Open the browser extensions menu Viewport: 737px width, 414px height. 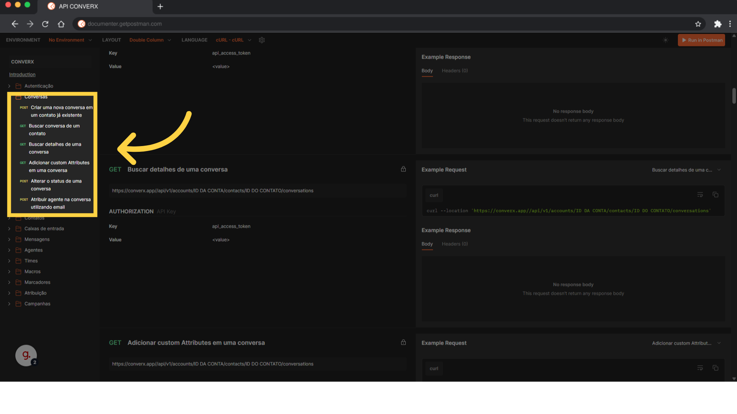click(717, 24)
